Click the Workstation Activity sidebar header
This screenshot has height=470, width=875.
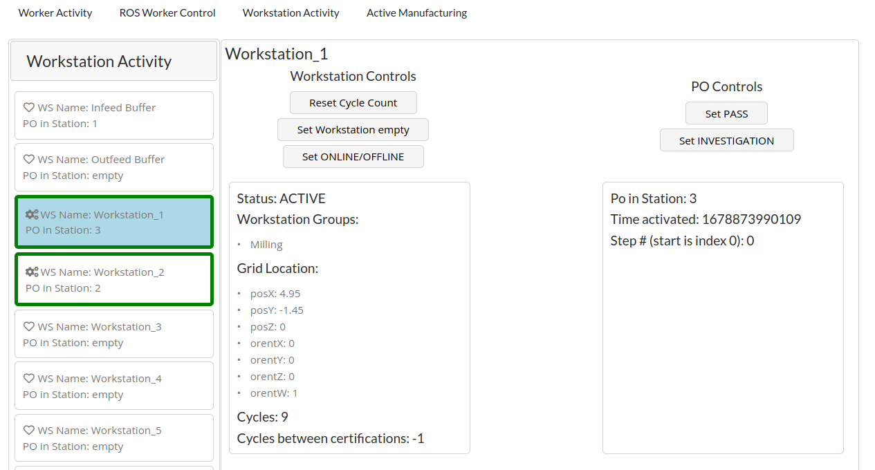click(114, 62)
